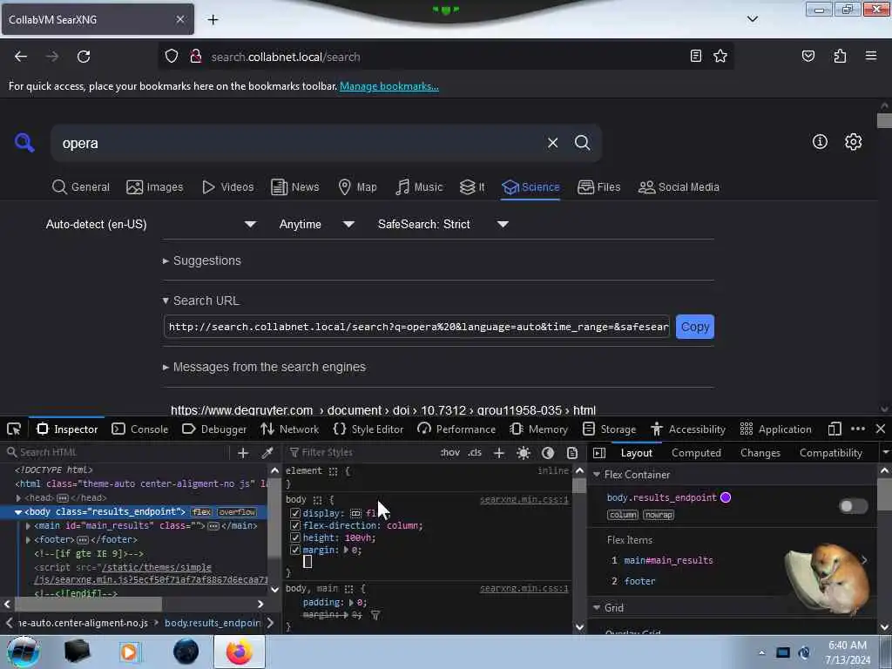Select footer in Flex Items list
The width and height of the screenshot is (892, 669).
pos(639,581)
